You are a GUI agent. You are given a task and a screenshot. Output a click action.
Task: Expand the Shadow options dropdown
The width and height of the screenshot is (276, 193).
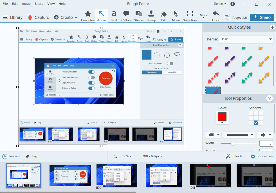click(256, 108)
